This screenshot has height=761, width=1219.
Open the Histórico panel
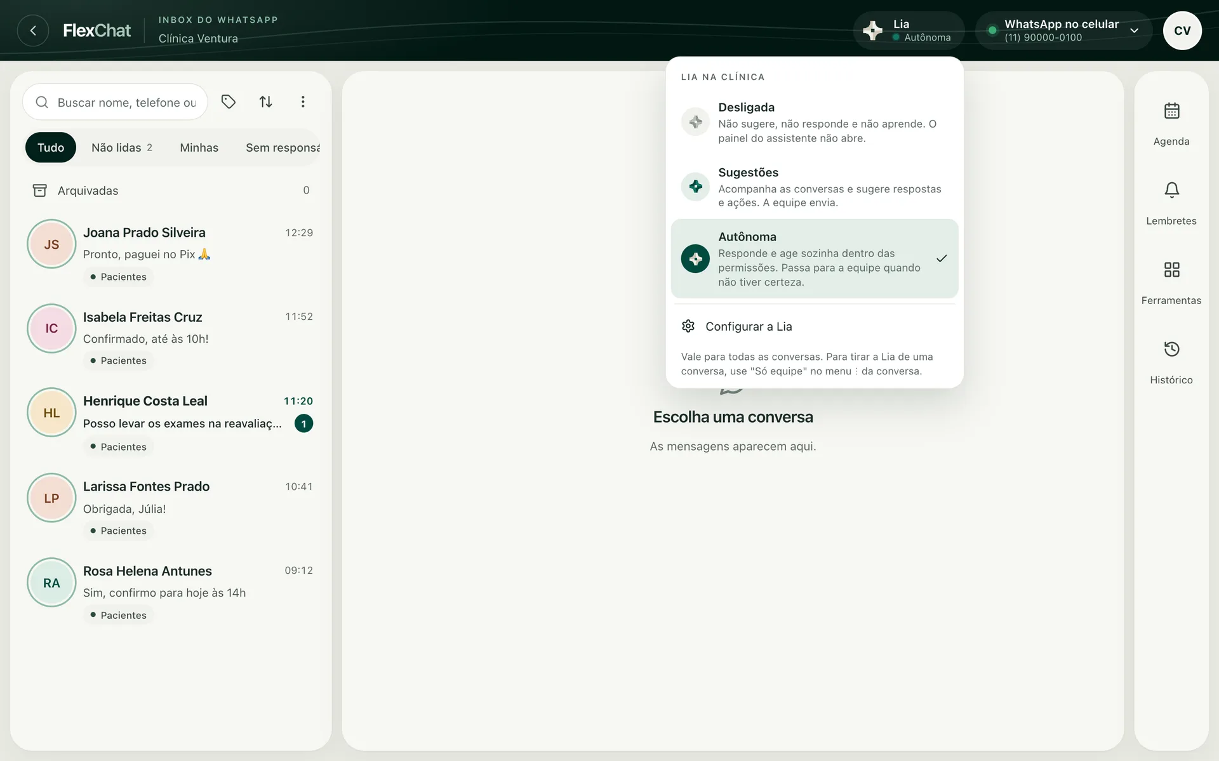(x=1171, y=362)
